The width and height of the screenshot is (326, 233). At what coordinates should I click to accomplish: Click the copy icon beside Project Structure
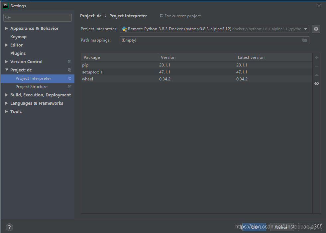[70, 87]
